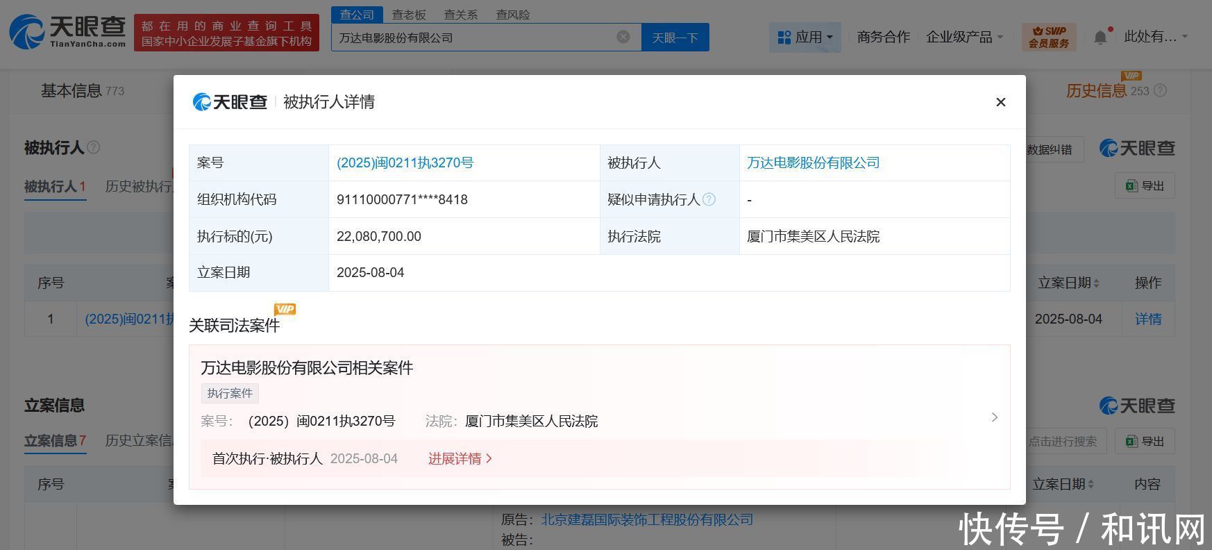The height and width of the screenshot is (550, 1212).
Task: Open 万达电影股份有限公司 link in dialog table
Action: point(813,162)
